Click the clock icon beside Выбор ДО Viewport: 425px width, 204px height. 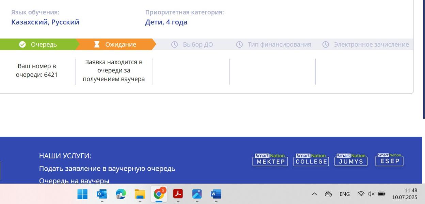[174, 45]
